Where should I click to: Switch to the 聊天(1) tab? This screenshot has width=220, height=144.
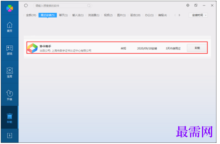[64, 15]
